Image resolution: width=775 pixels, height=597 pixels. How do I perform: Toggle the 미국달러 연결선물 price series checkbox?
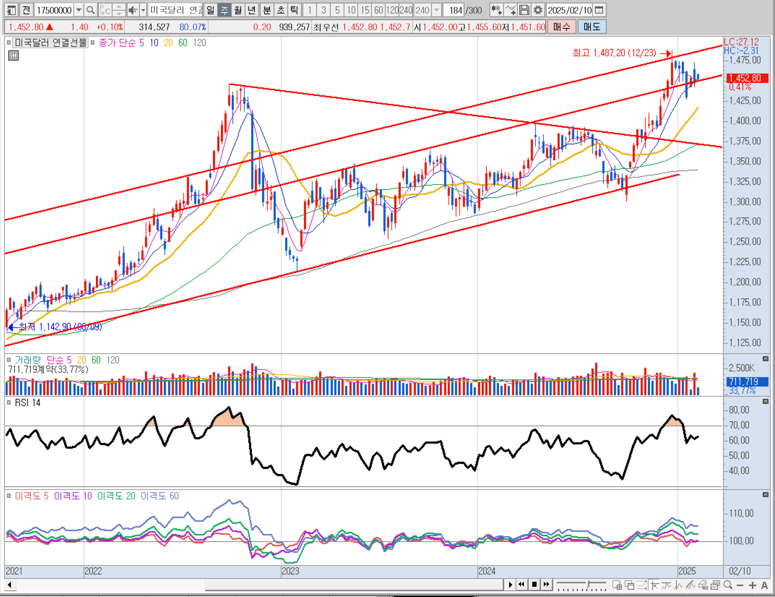[x=9, y=43]
